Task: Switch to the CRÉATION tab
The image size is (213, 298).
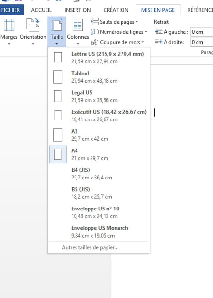Action: 116,10
